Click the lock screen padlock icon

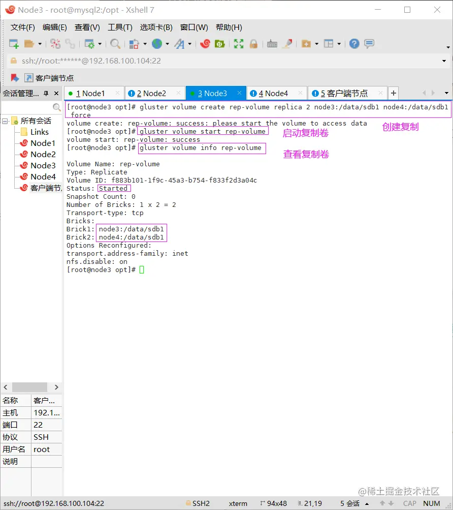[x=253, y=44]
